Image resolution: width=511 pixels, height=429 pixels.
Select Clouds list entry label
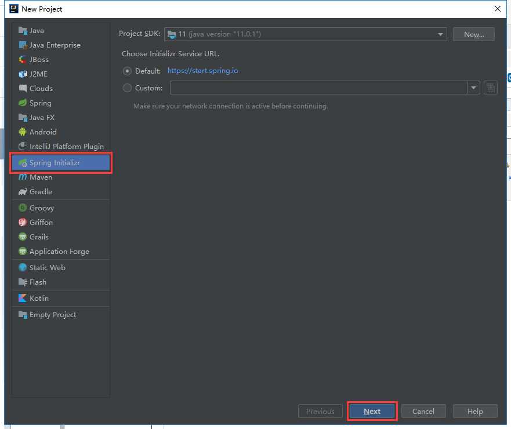point(41,88)
